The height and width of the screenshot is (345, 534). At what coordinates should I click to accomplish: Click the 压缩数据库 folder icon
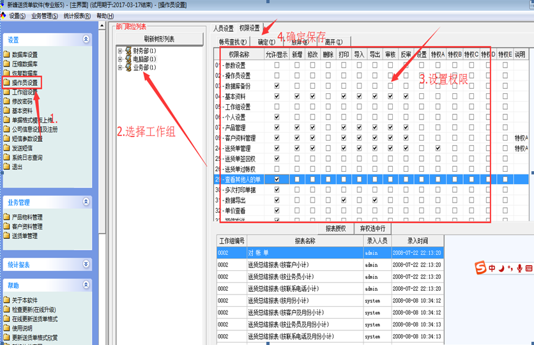7,64
